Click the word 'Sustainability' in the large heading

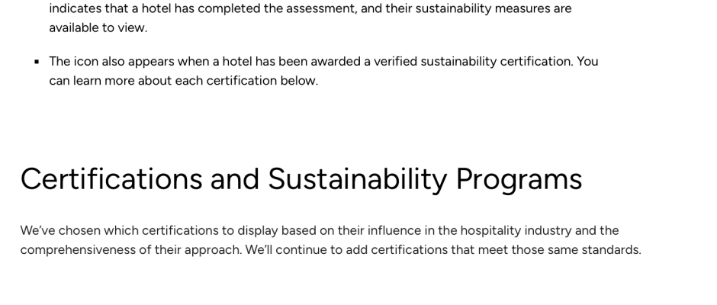coord(358,180)
